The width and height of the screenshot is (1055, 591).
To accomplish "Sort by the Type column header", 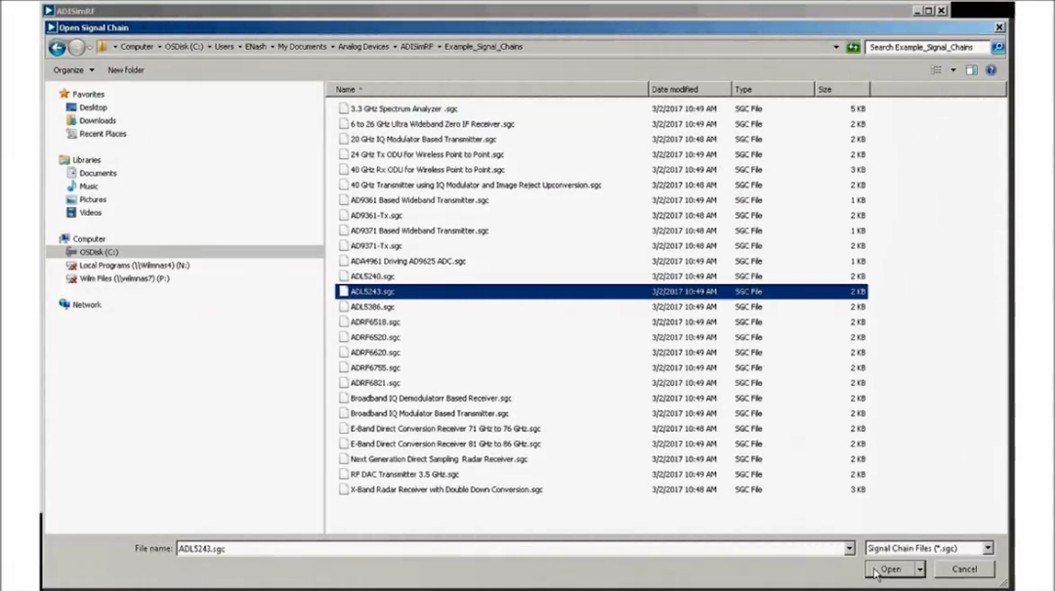I will click(773, 90).
